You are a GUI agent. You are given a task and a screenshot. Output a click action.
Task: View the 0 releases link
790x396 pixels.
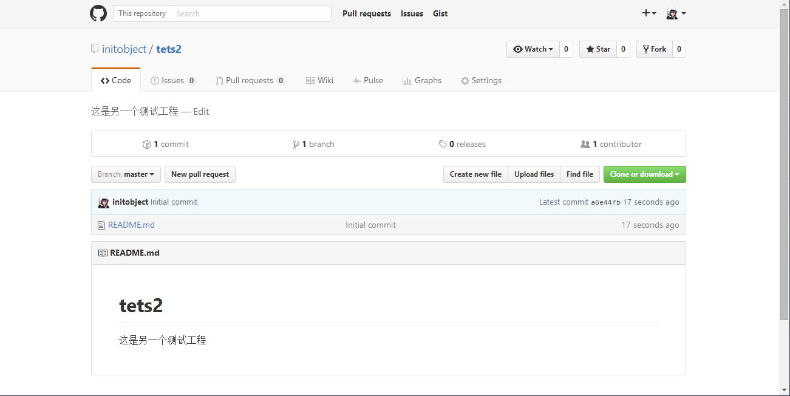(462, 144)
